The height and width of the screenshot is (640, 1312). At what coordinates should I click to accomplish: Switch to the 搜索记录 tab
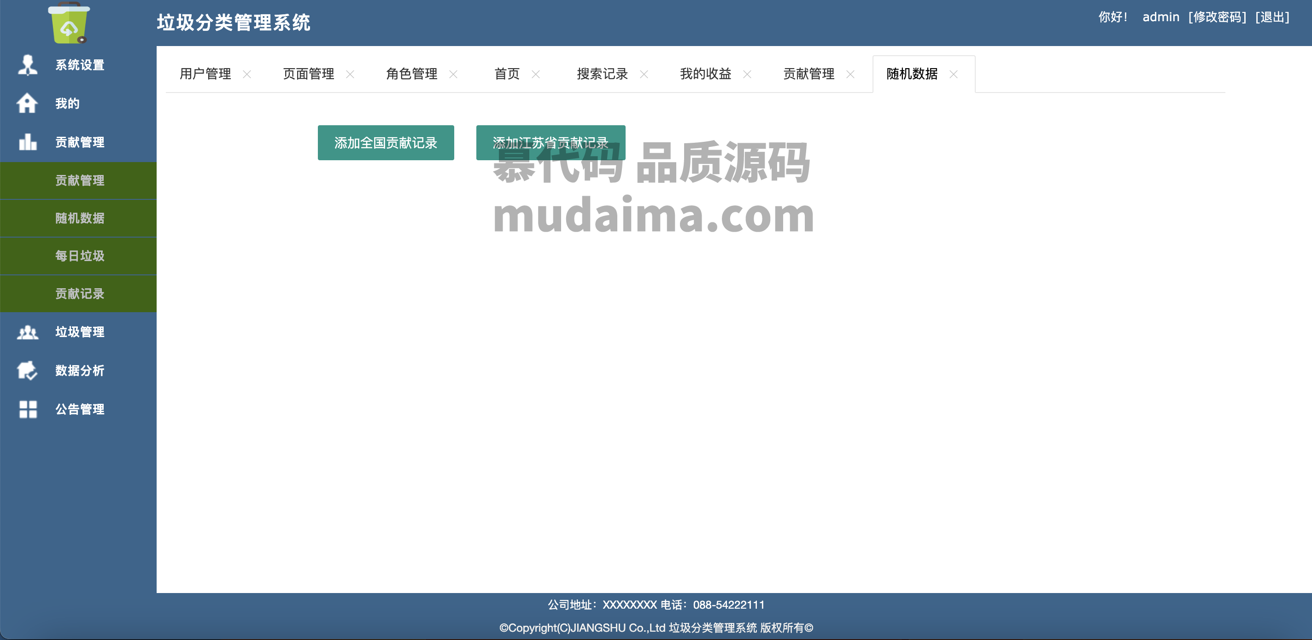coord(603,74)
